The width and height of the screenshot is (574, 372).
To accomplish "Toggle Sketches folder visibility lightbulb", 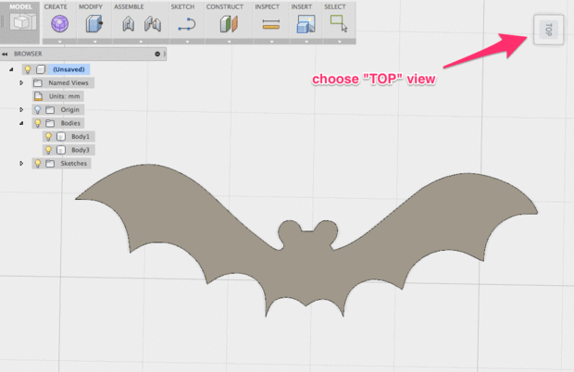I will [x=37, y=164].
